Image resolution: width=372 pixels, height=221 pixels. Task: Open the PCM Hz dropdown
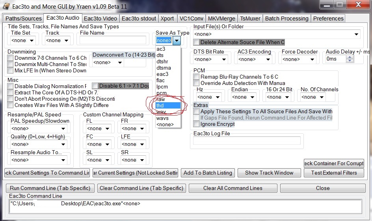coord(218,97)
